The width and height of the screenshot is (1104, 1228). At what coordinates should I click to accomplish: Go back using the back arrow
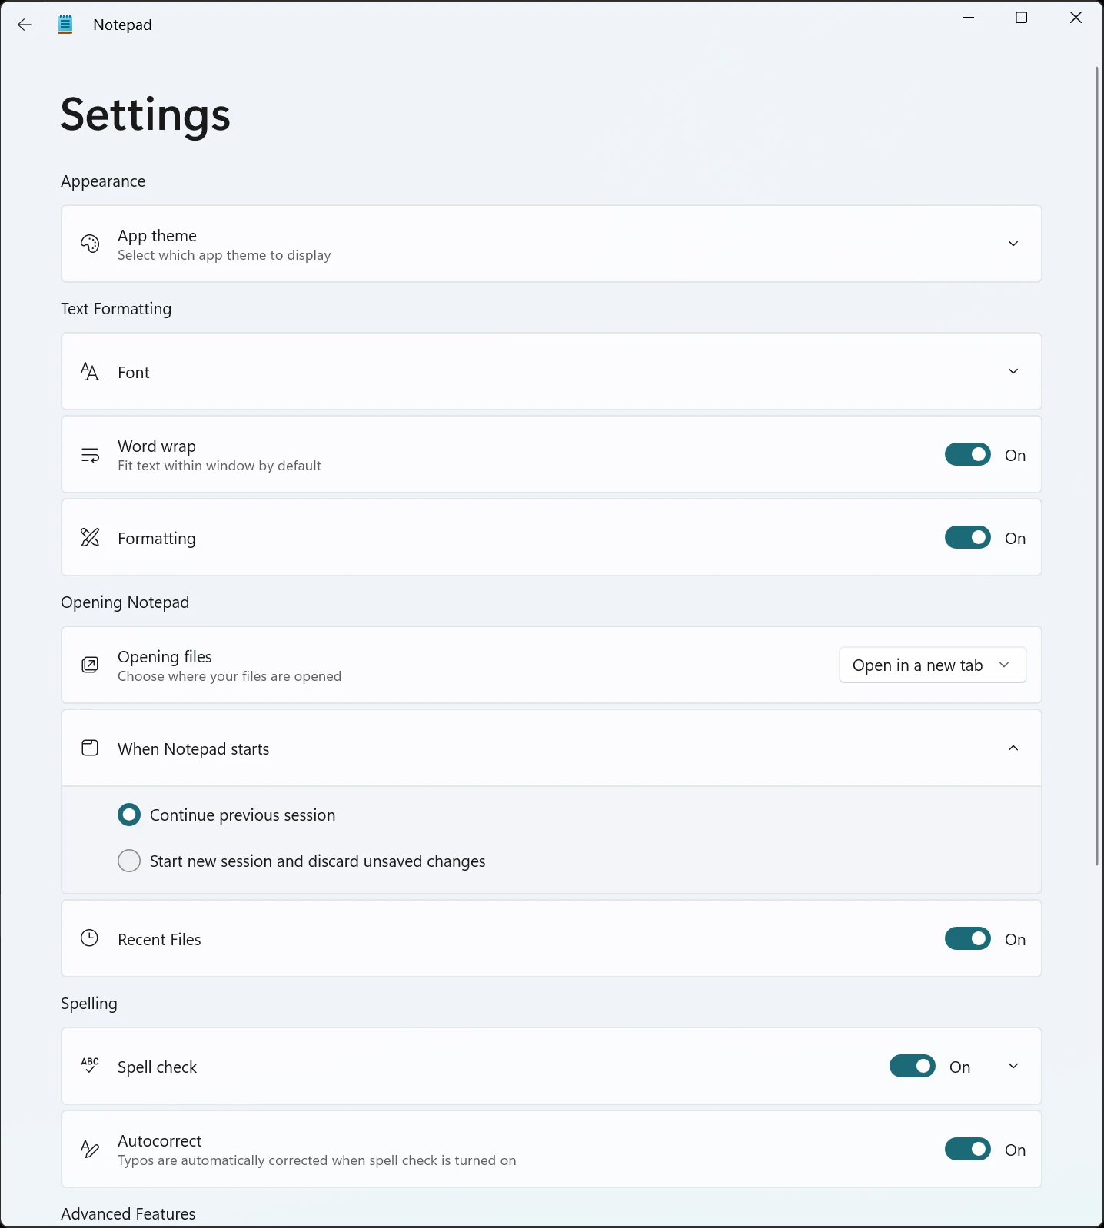tap(25, 25)
